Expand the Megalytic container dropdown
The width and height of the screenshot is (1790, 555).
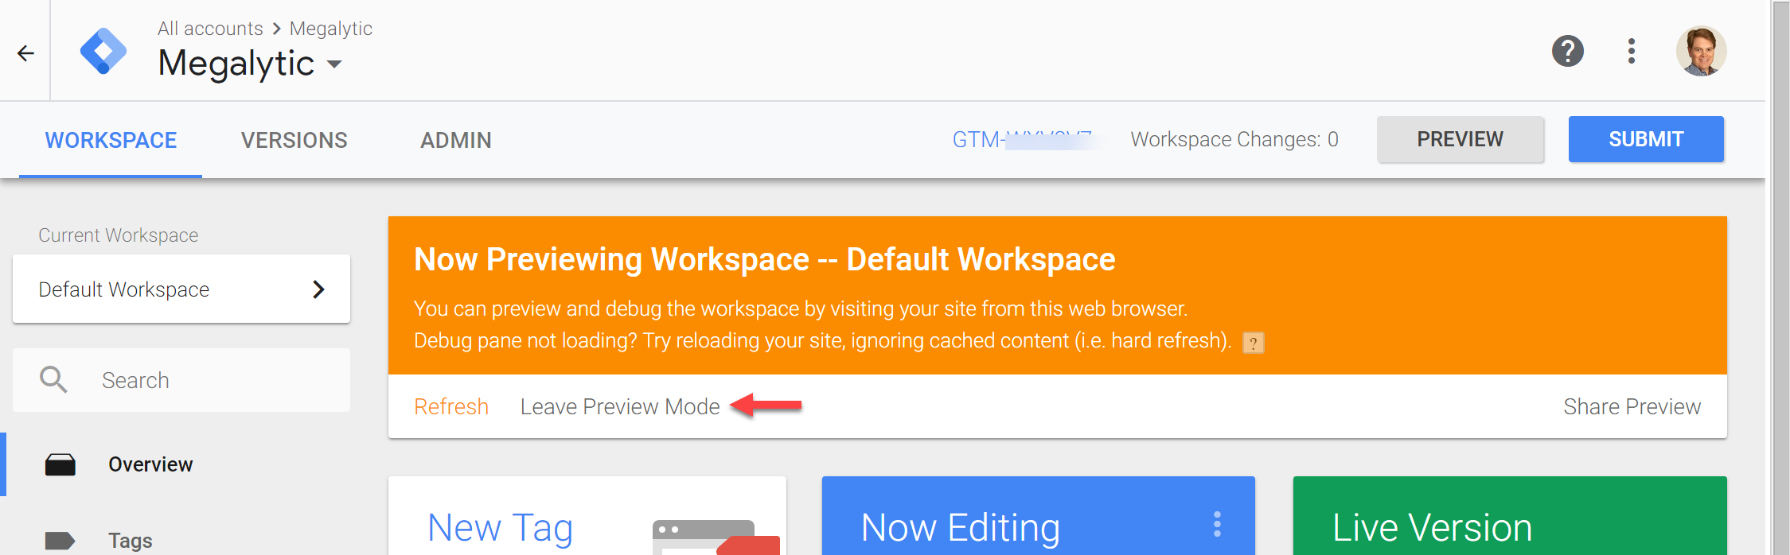pos(334,64)
